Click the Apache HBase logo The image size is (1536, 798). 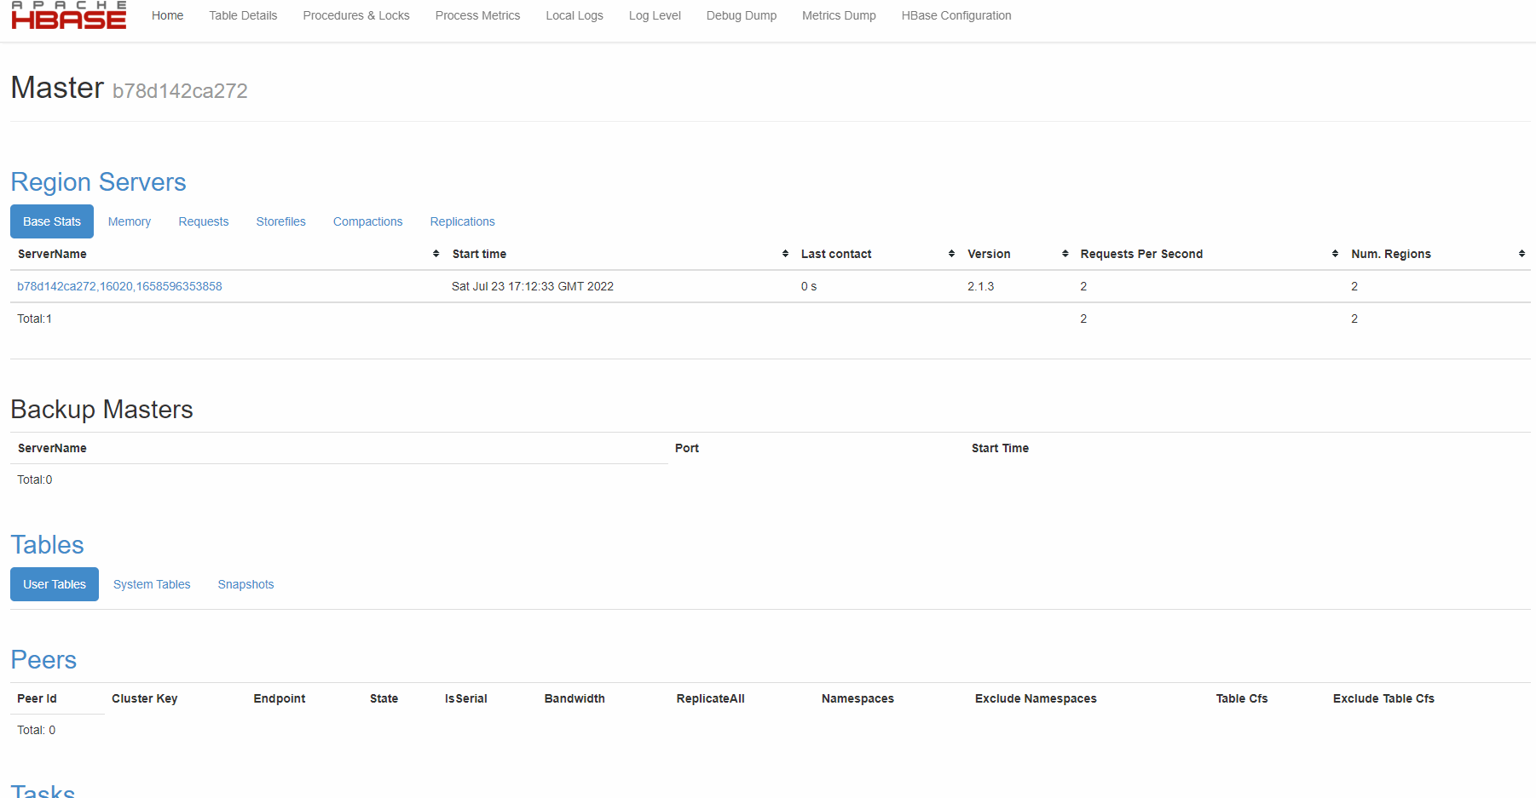[x=68, y=15]
